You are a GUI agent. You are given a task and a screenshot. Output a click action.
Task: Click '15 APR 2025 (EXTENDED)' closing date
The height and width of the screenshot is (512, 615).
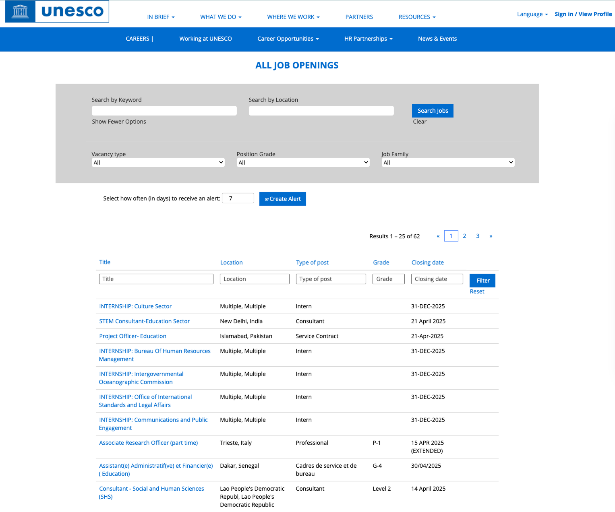click(x=427, y=447)
